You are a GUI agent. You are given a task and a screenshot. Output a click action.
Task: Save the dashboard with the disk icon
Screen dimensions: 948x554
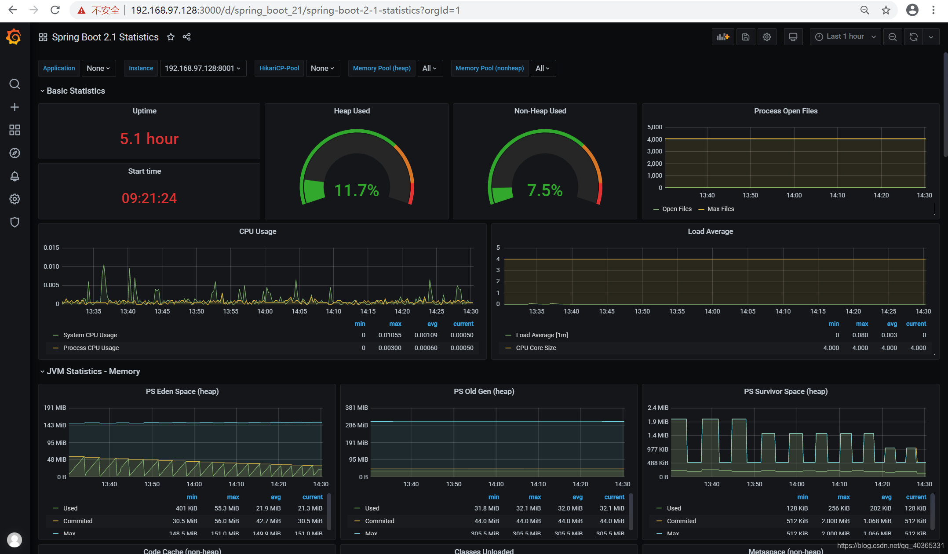click(x=746, y=37)
